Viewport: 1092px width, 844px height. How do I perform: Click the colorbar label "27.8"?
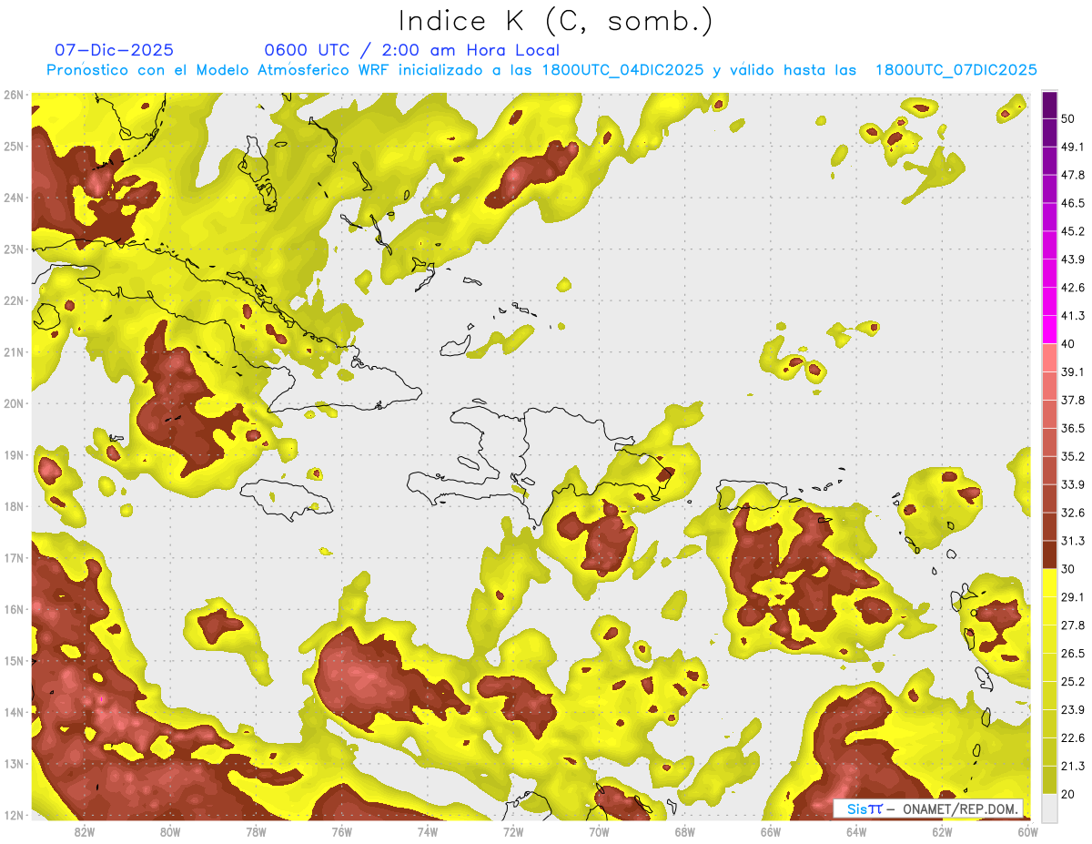click(1072, 625)
